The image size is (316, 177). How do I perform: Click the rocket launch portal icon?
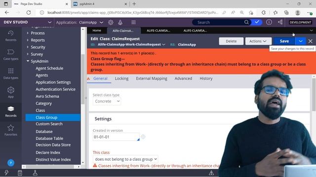click(x=120, y=22)
